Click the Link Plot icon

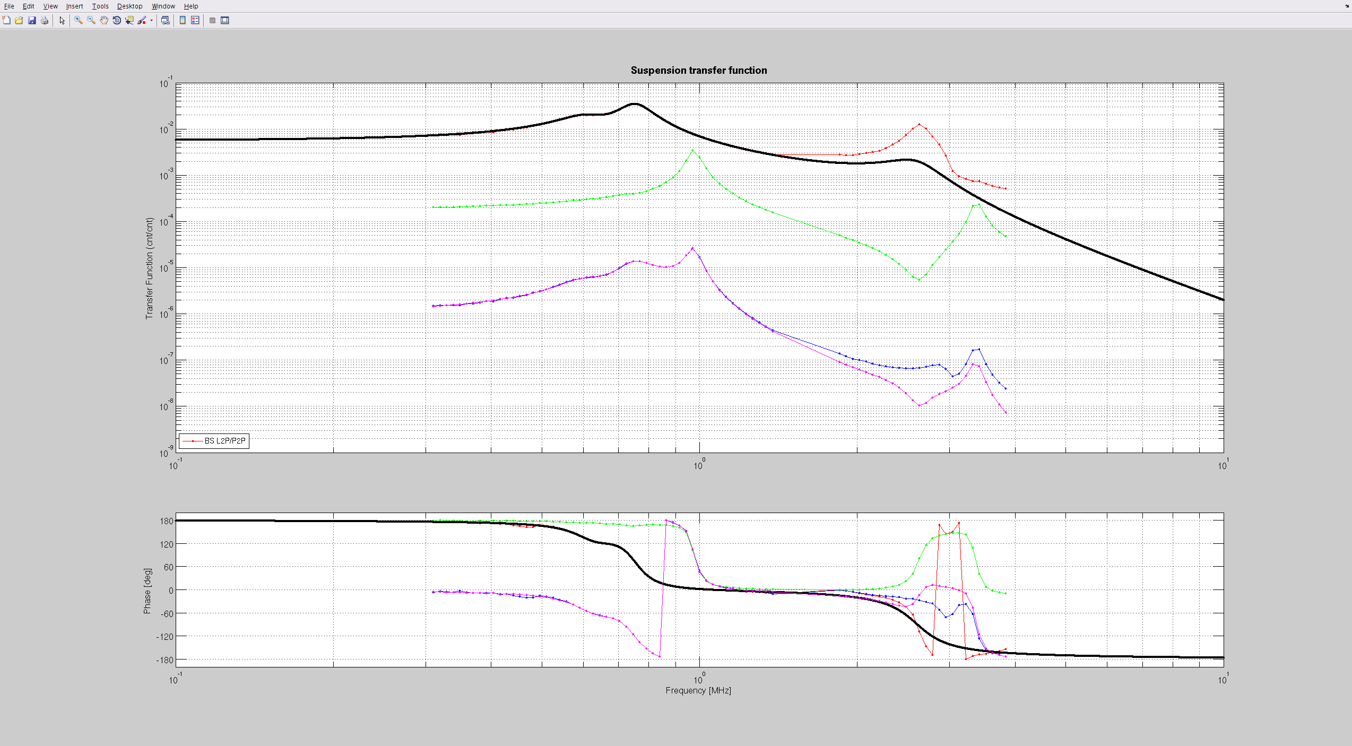pyautogui.click(x=166, y=20)
